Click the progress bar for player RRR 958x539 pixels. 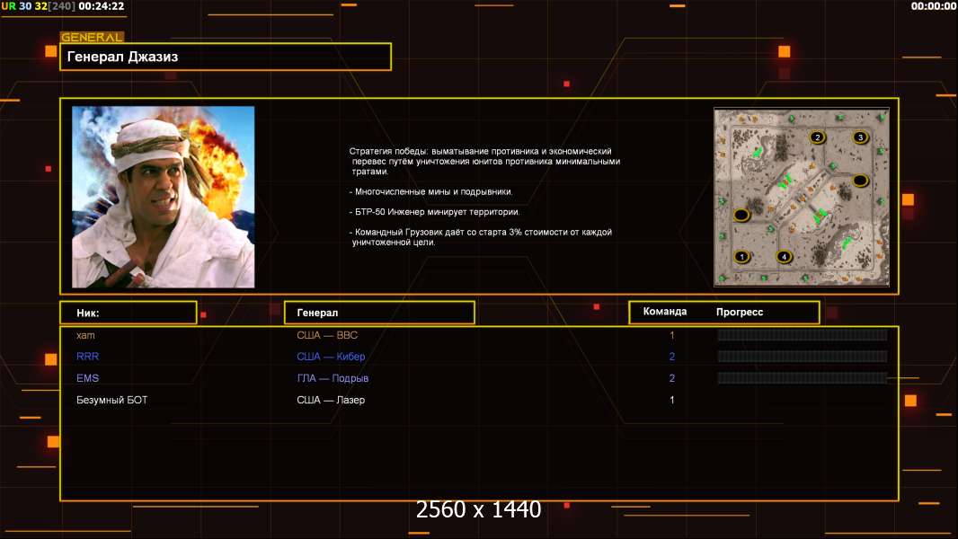pos(802,357)
